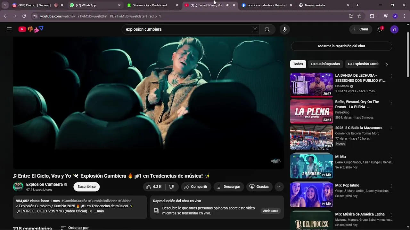Expand the description with ...más
Viewport: 410px width, 230px height.
coord(99,211)
